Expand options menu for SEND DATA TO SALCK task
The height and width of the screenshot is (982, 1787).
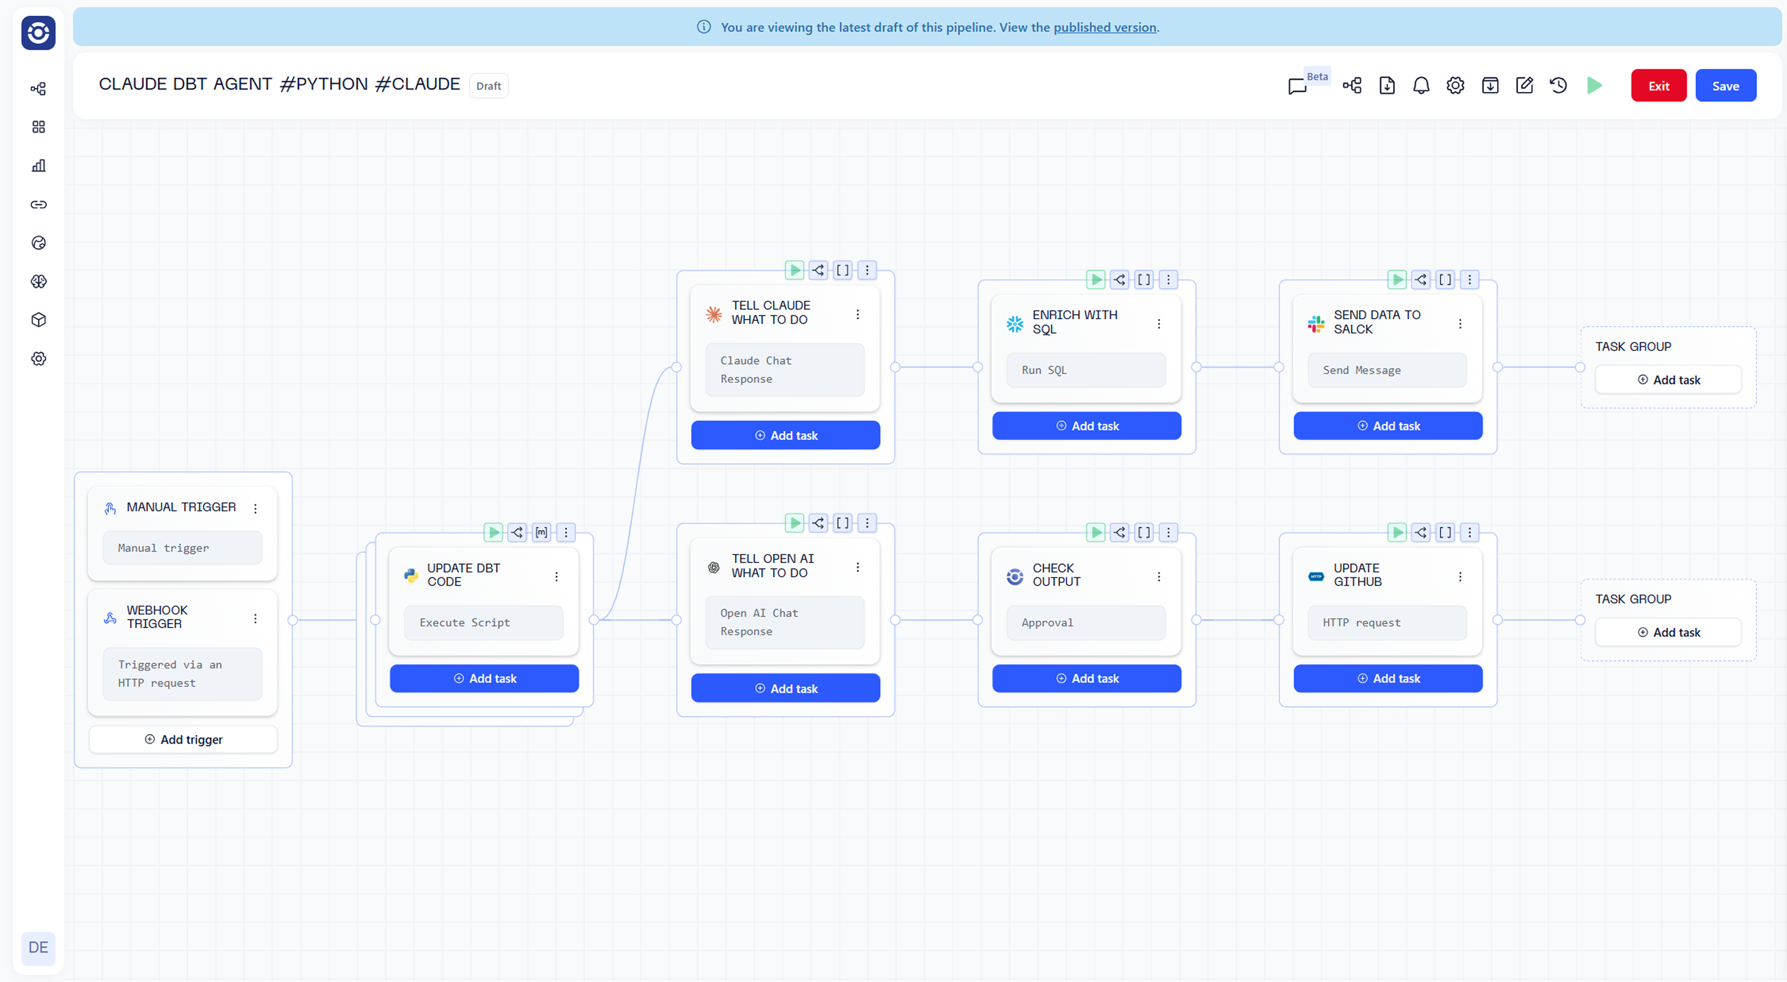(1460, 324)
